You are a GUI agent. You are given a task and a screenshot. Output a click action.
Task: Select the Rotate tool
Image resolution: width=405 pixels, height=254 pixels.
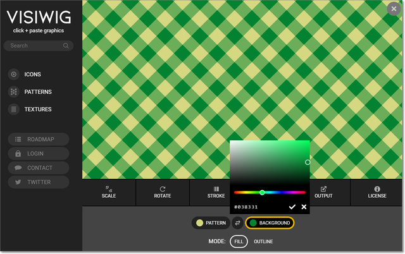[x=163, y=192]
